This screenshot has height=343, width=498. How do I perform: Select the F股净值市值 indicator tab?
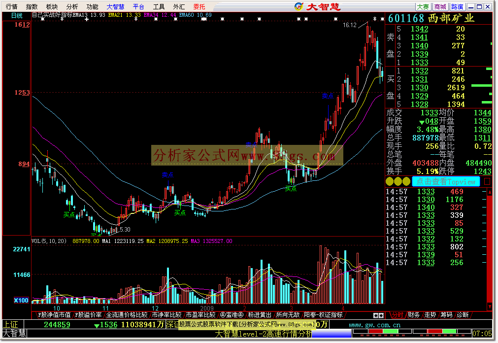point(54,315)
